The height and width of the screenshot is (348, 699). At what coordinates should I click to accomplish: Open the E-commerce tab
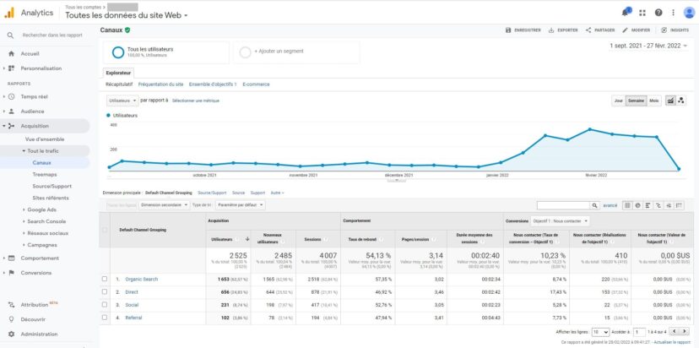[x=256, y=84]
